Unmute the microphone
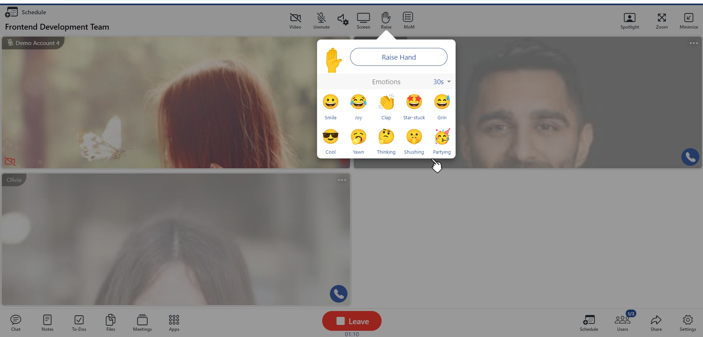The width and height of the screenshot is (703, 337). tap(321, 20)
